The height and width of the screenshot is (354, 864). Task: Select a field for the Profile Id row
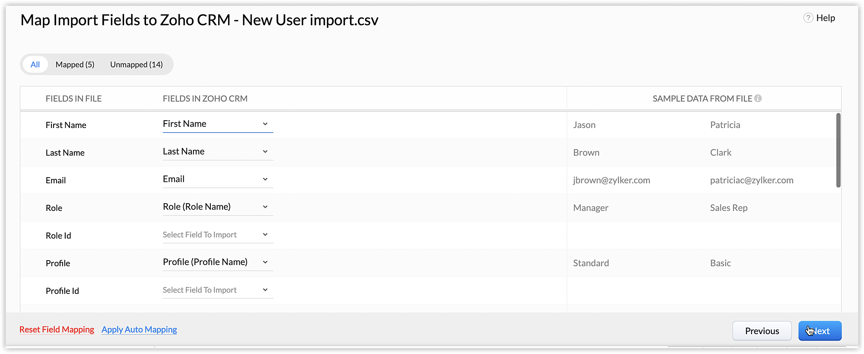coord(218,290)
